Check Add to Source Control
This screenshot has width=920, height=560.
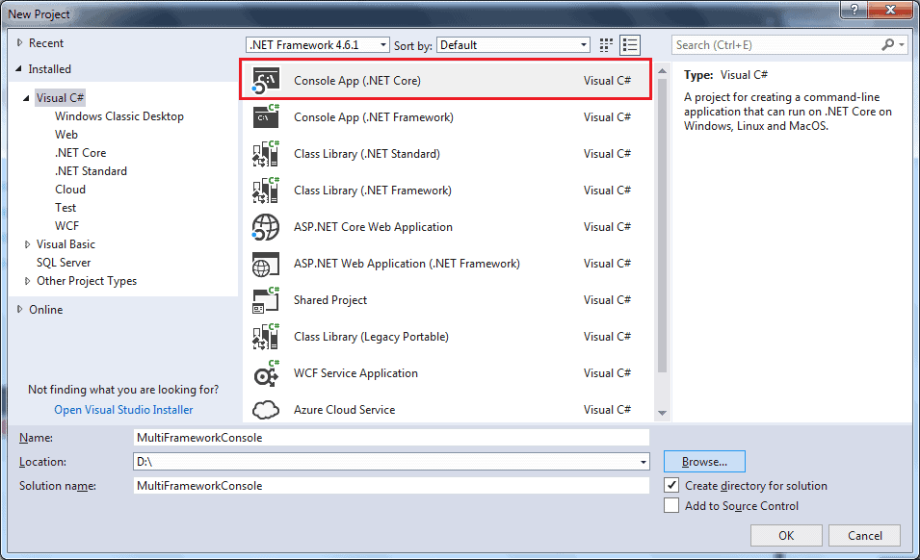pos(670,505)
